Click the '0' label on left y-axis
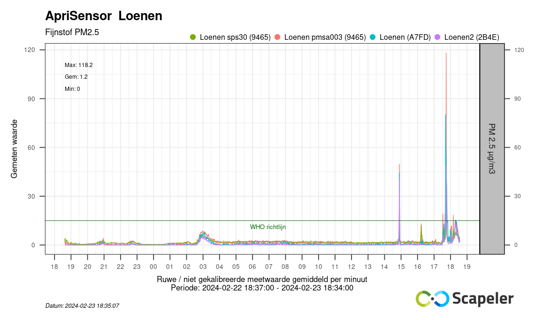This screenshot has width=535, height=320. click(33, 245)
